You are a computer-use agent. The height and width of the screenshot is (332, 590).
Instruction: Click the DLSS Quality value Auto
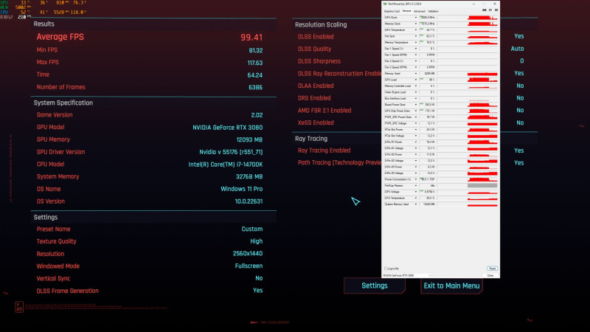(x=517, y=49)
